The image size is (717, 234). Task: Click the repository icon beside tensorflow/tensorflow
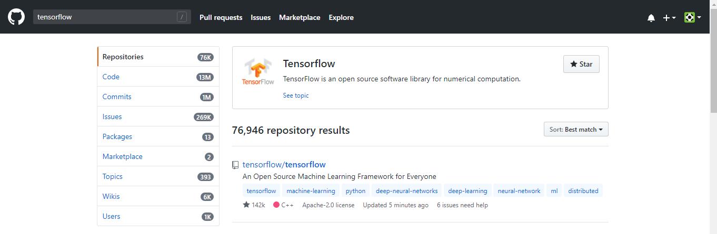tap(235, 165)
